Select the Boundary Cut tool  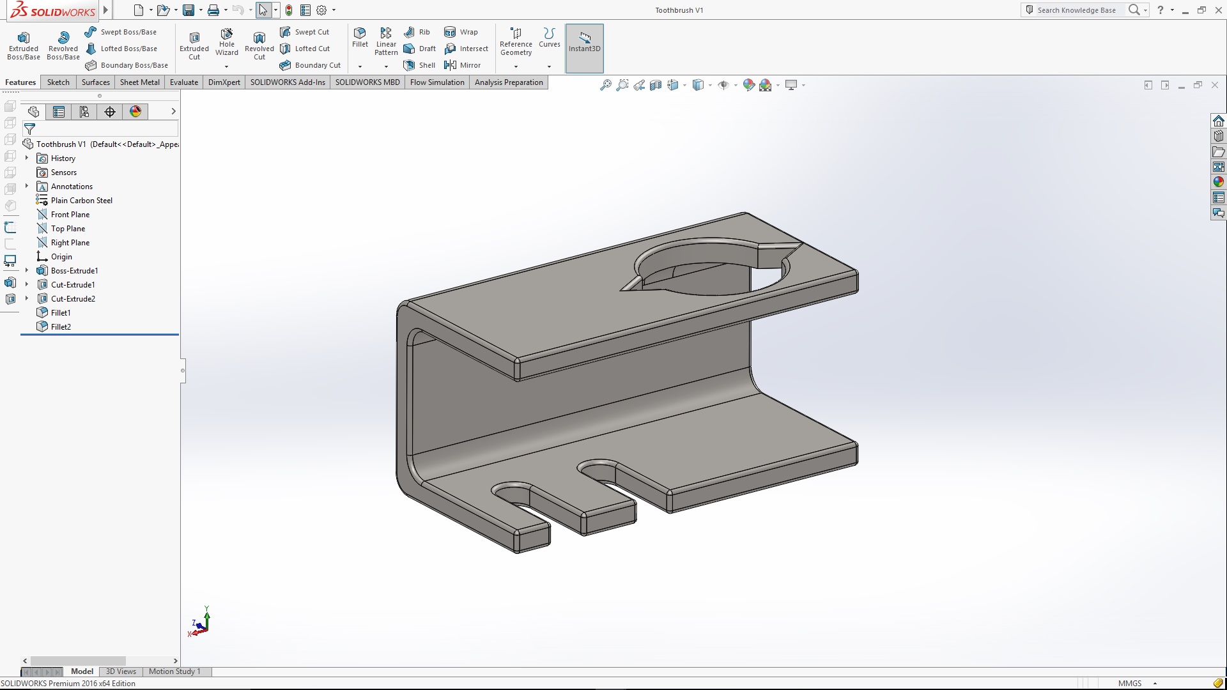pos(311,65)
